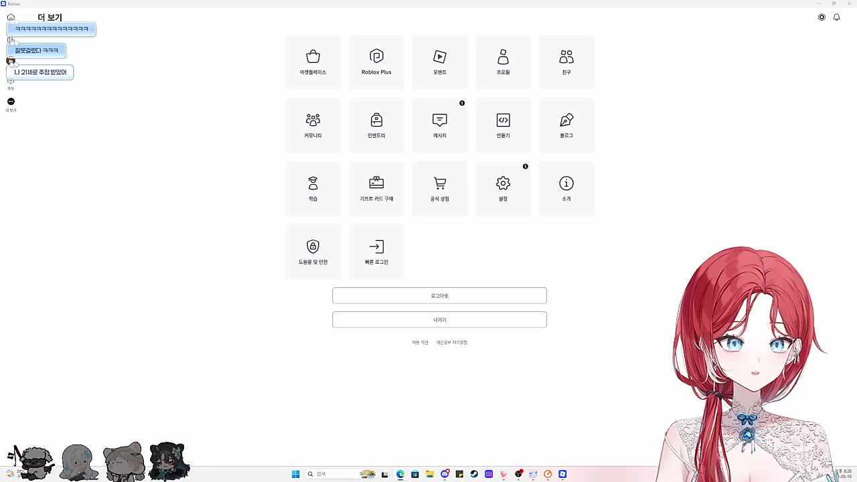Viewport: 857px width, 482px height.
Task: Click the Roblox icon in the taskbar
Action: pos(563,474)
